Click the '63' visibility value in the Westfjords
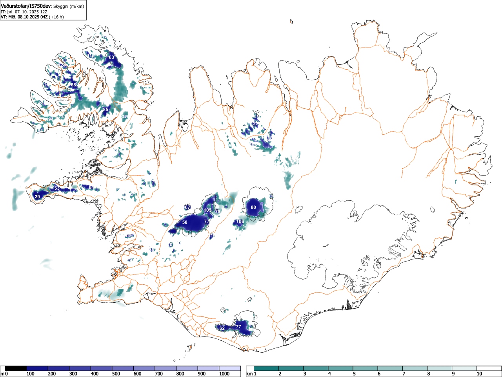This screenshot has width=502, height=377. (111, 57)
